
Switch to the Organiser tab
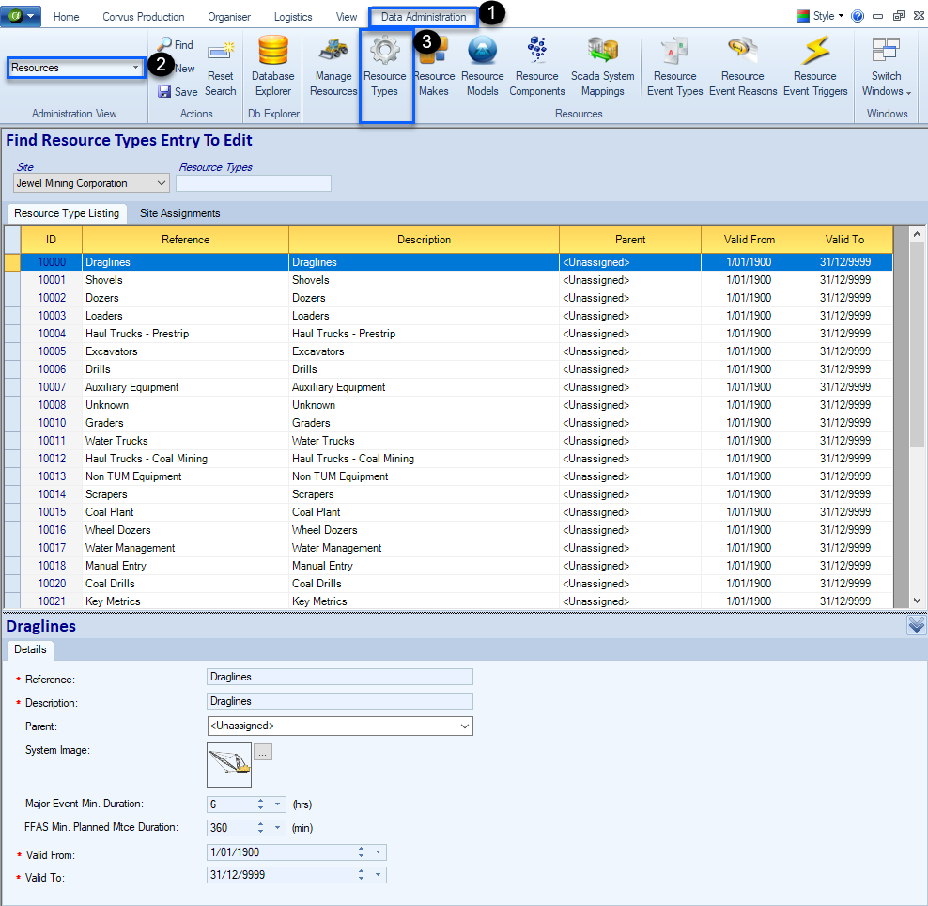pyautogui.click(x=229, y=17)
